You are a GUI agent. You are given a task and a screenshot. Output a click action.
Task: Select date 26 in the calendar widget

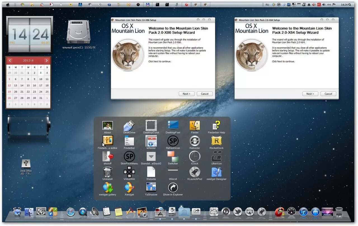coord(10,98)
